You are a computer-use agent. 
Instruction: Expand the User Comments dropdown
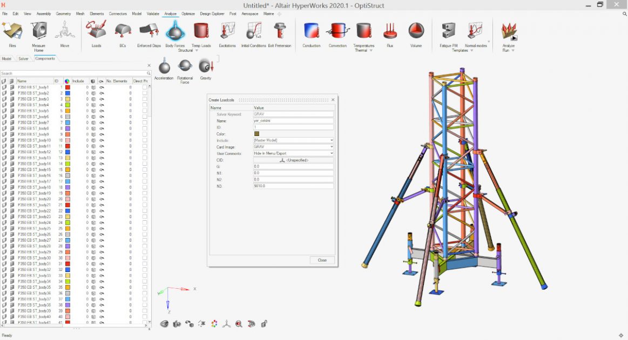293,153
